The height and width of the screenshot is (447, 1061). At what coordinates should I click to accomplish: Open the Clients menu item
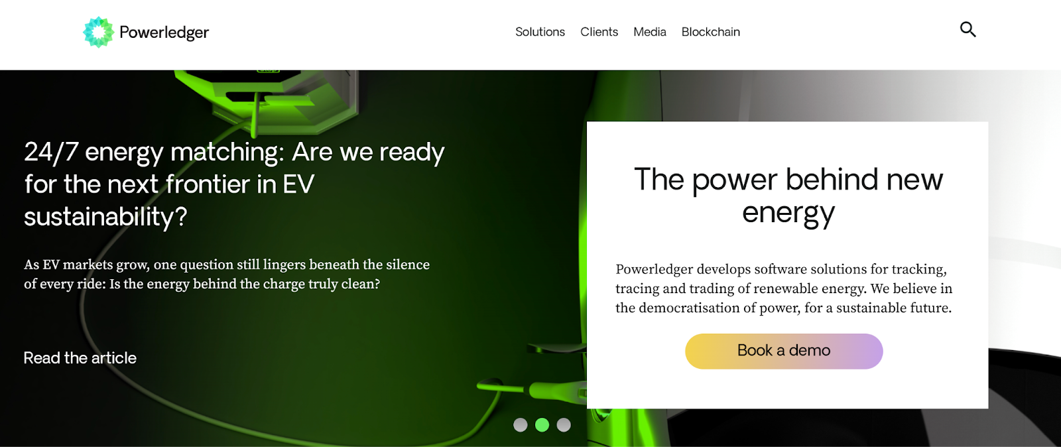point(599,32)
